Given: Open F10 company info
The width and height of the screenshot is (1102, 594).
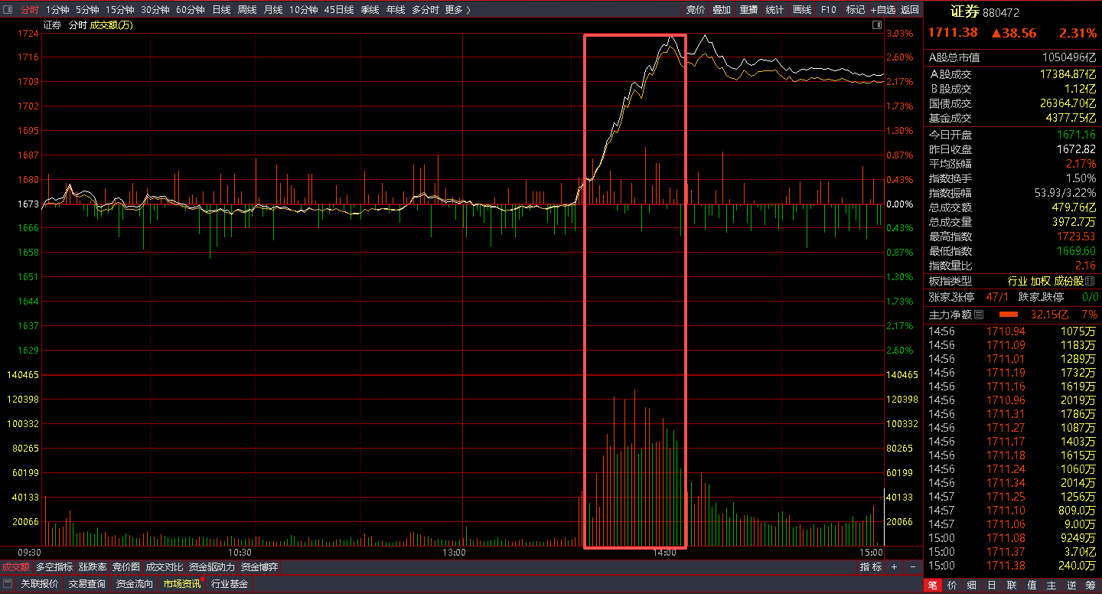Looking at the screenshot, I should [x=829, y=10].
